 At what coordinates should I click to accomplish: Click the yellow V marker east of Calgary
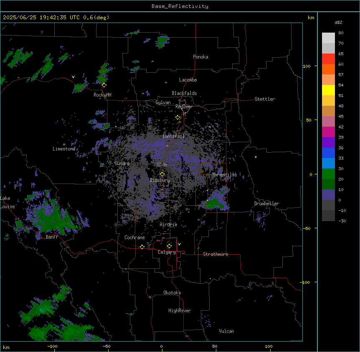coord(179,244)
